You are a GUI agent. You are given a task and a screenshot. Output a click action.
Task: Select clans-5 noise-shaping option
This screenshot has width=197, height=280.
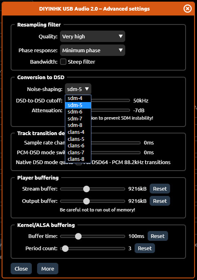[x=78, y=139]
